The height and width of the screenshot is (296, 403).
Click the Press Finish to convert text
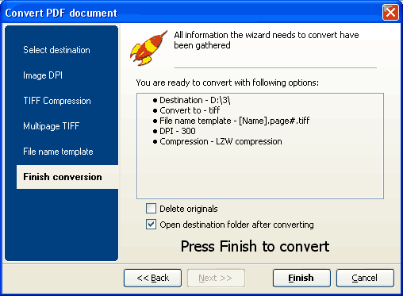[x=255, y=246]
